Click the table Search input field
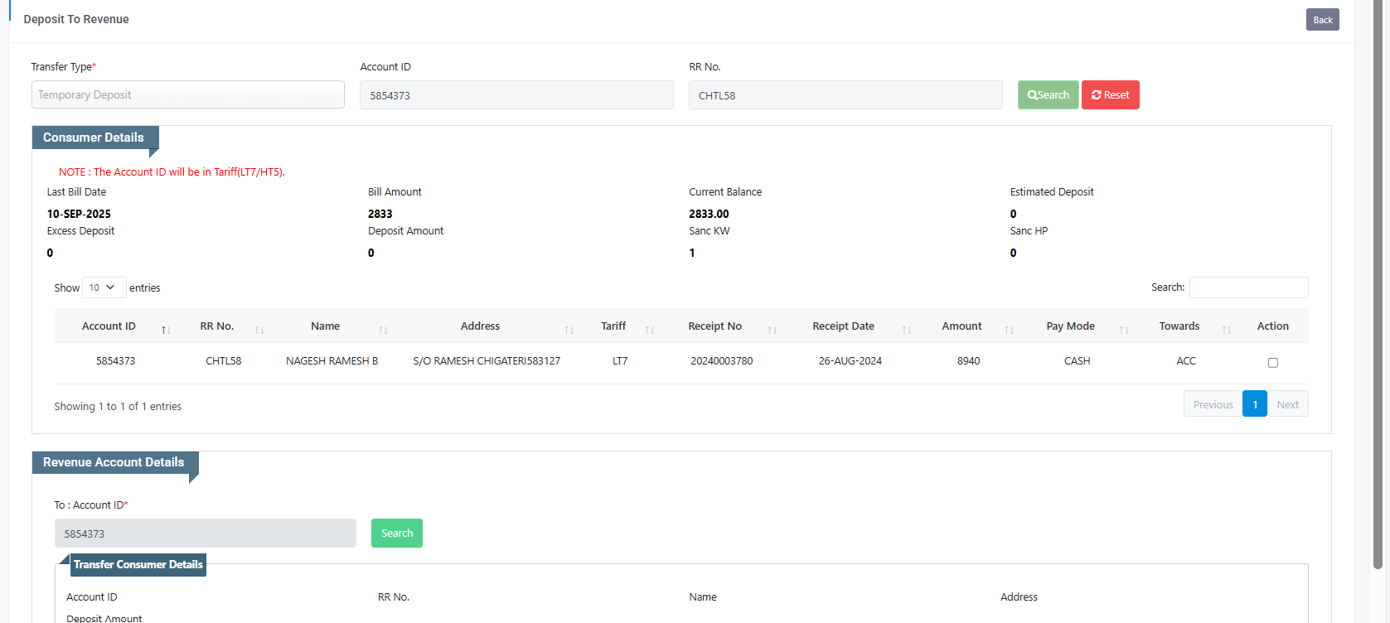Screen dimensions: 1390x623 tap(1248, 287)
